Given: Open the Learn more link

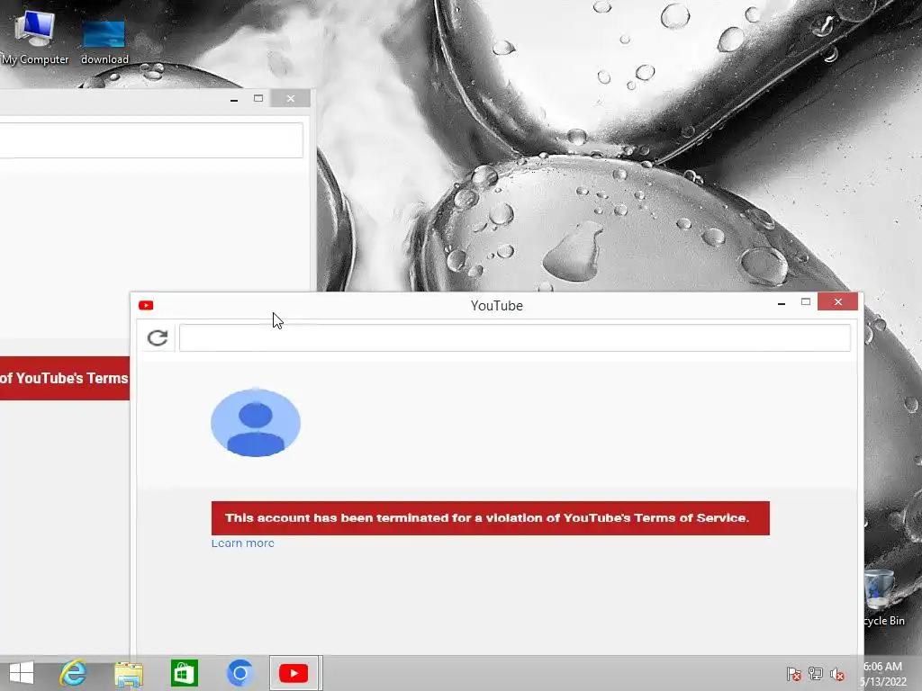Looking at the screenshot, I should pos(243,543).
